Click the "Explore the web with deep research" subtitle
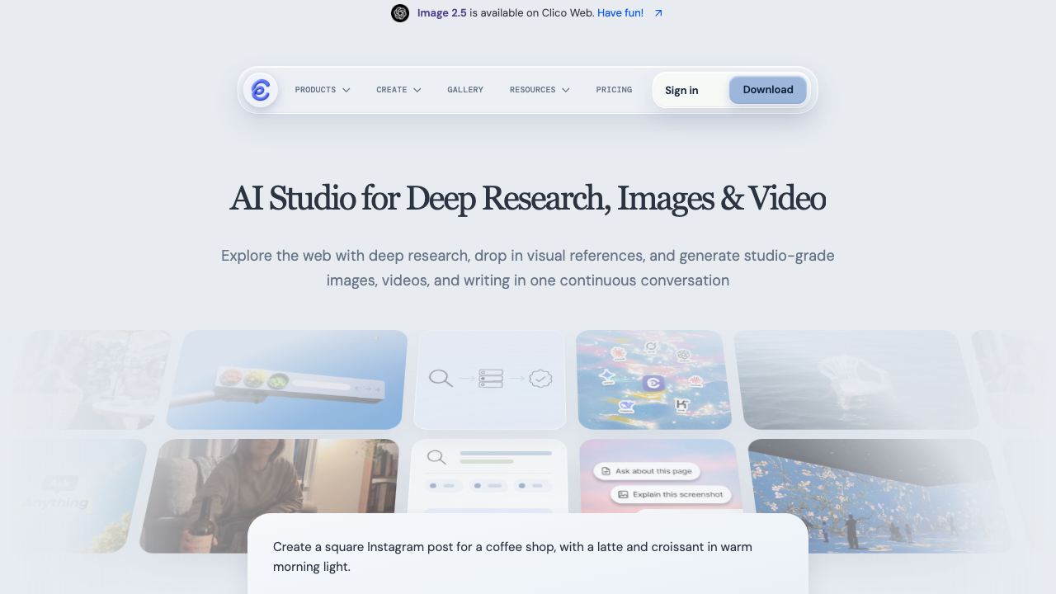The image size is (1056, 594). tap(528, 268)
